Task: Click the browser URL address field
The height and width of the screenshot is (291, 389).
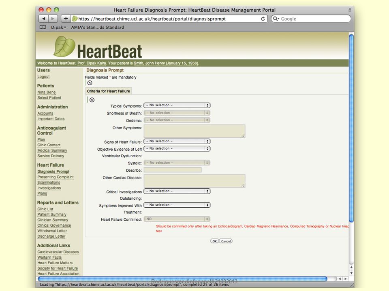Action: pos(169,19)
